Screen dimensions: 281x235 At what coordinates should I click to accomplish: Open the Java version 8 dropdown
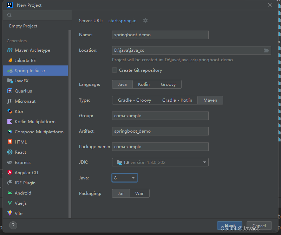click(x=125, y=178)
